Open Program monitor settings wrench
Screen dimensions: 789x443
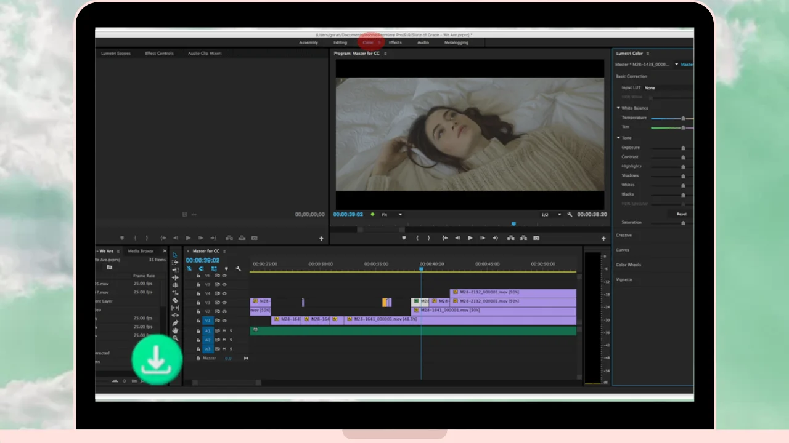click(570, 214)
